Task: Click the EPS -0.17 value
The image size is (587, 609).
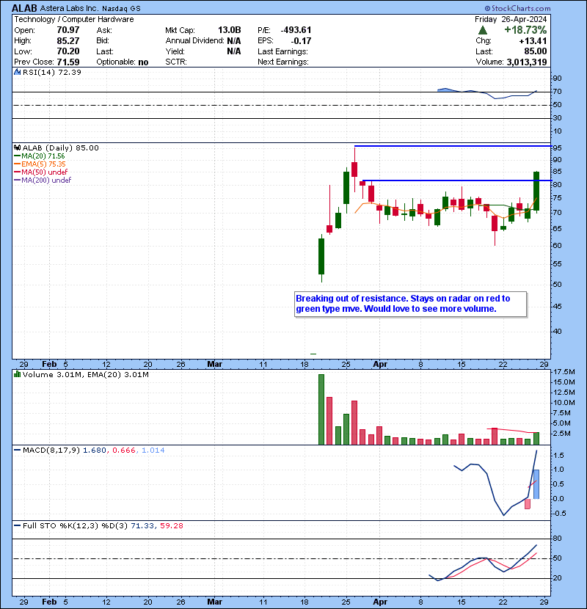Action: pyautogui.click(x=301, y=41)
